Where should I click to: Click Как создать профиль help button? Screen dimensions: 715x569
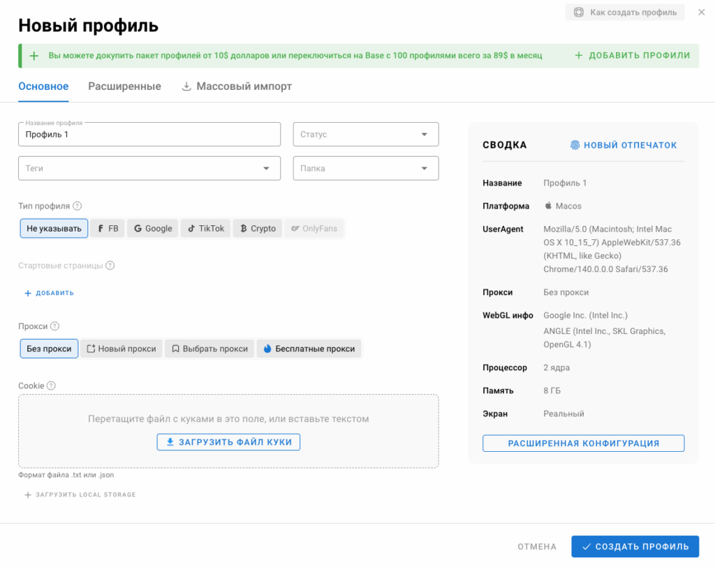point(625,13)
